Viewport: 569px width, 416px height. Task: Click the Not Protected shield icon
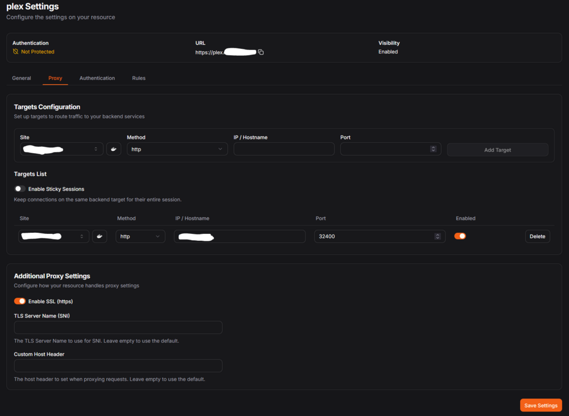(x=15, y=52)
